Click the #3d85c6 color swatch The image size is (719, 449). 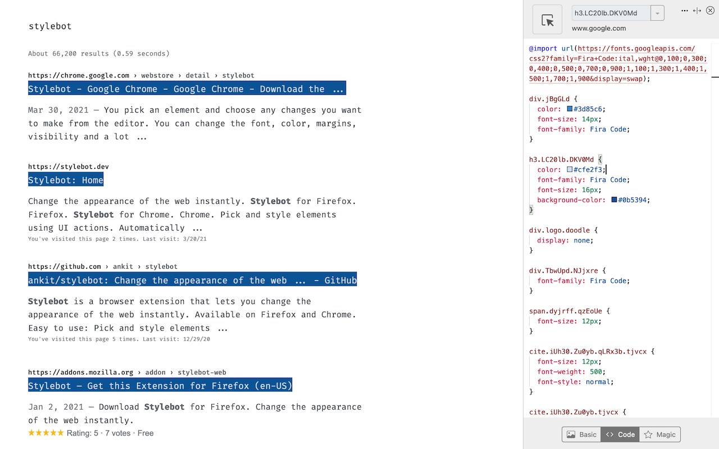coord(570,109)
